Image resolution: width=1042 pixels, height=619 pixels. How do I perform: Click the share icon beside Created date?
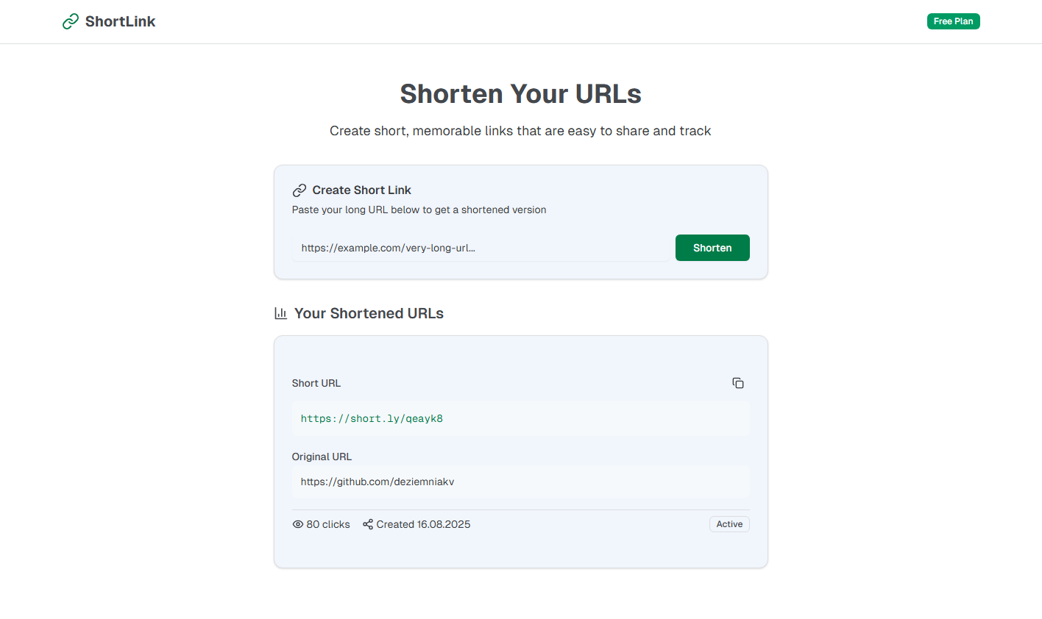pyautogui.click(x=368, y=524)
